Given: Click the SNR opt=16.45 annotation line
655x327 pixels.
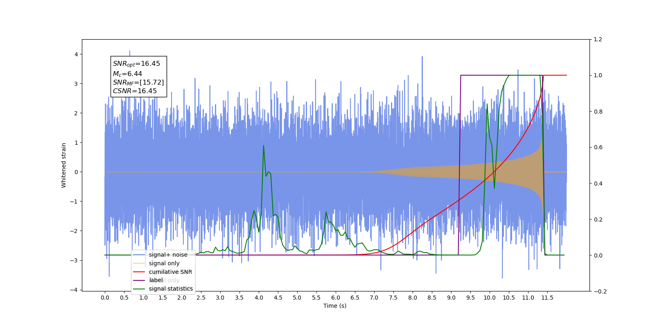Looking at the screenshot, I should (136, 64).
